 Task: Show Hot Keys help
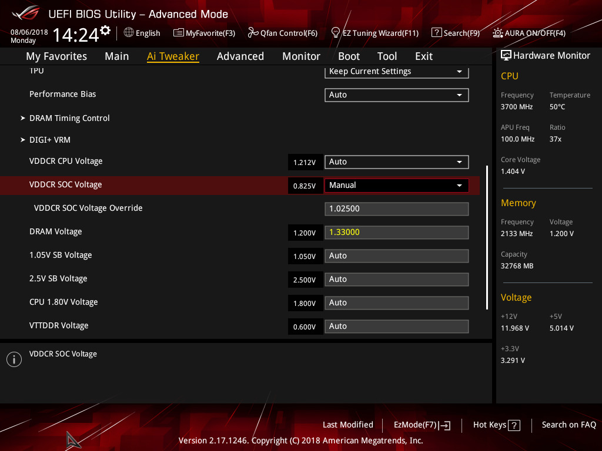[496, 425]
